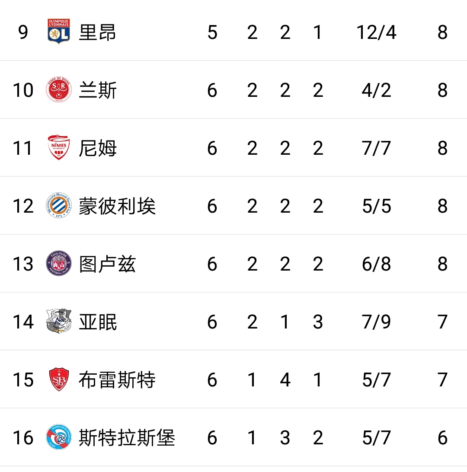Tap rank number 16 in the table
This screenshot has height=472, width=467.
[x=23, y=438]
